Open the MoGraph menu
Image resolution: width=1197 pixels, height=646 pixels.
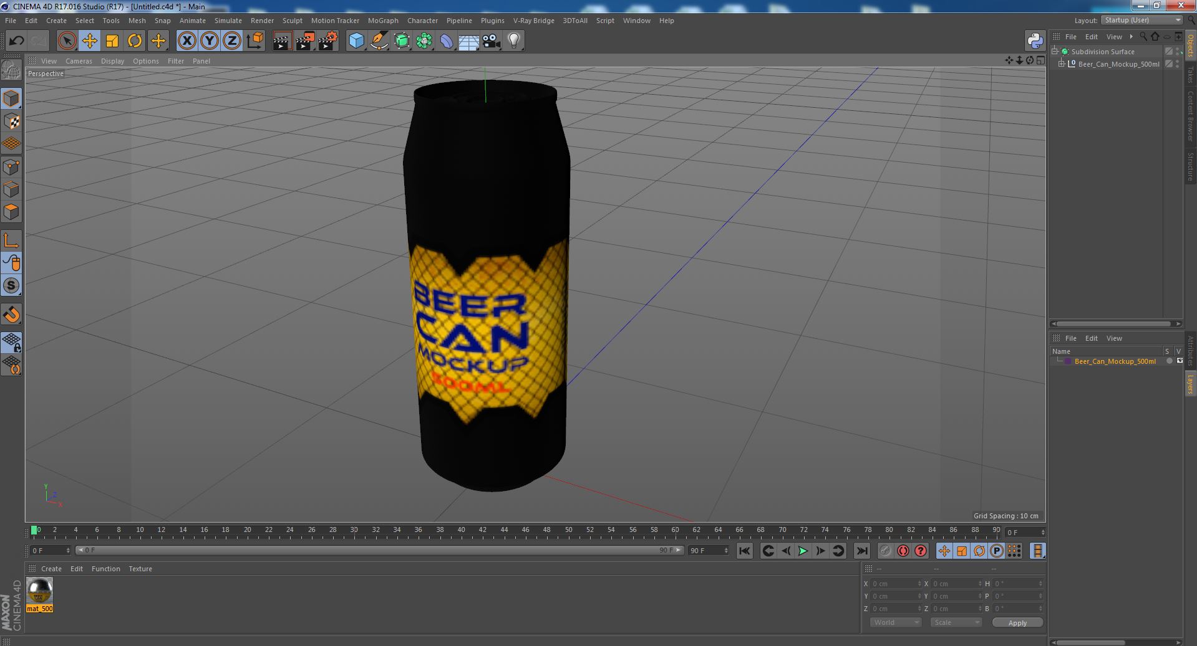[x=382, y=21]
